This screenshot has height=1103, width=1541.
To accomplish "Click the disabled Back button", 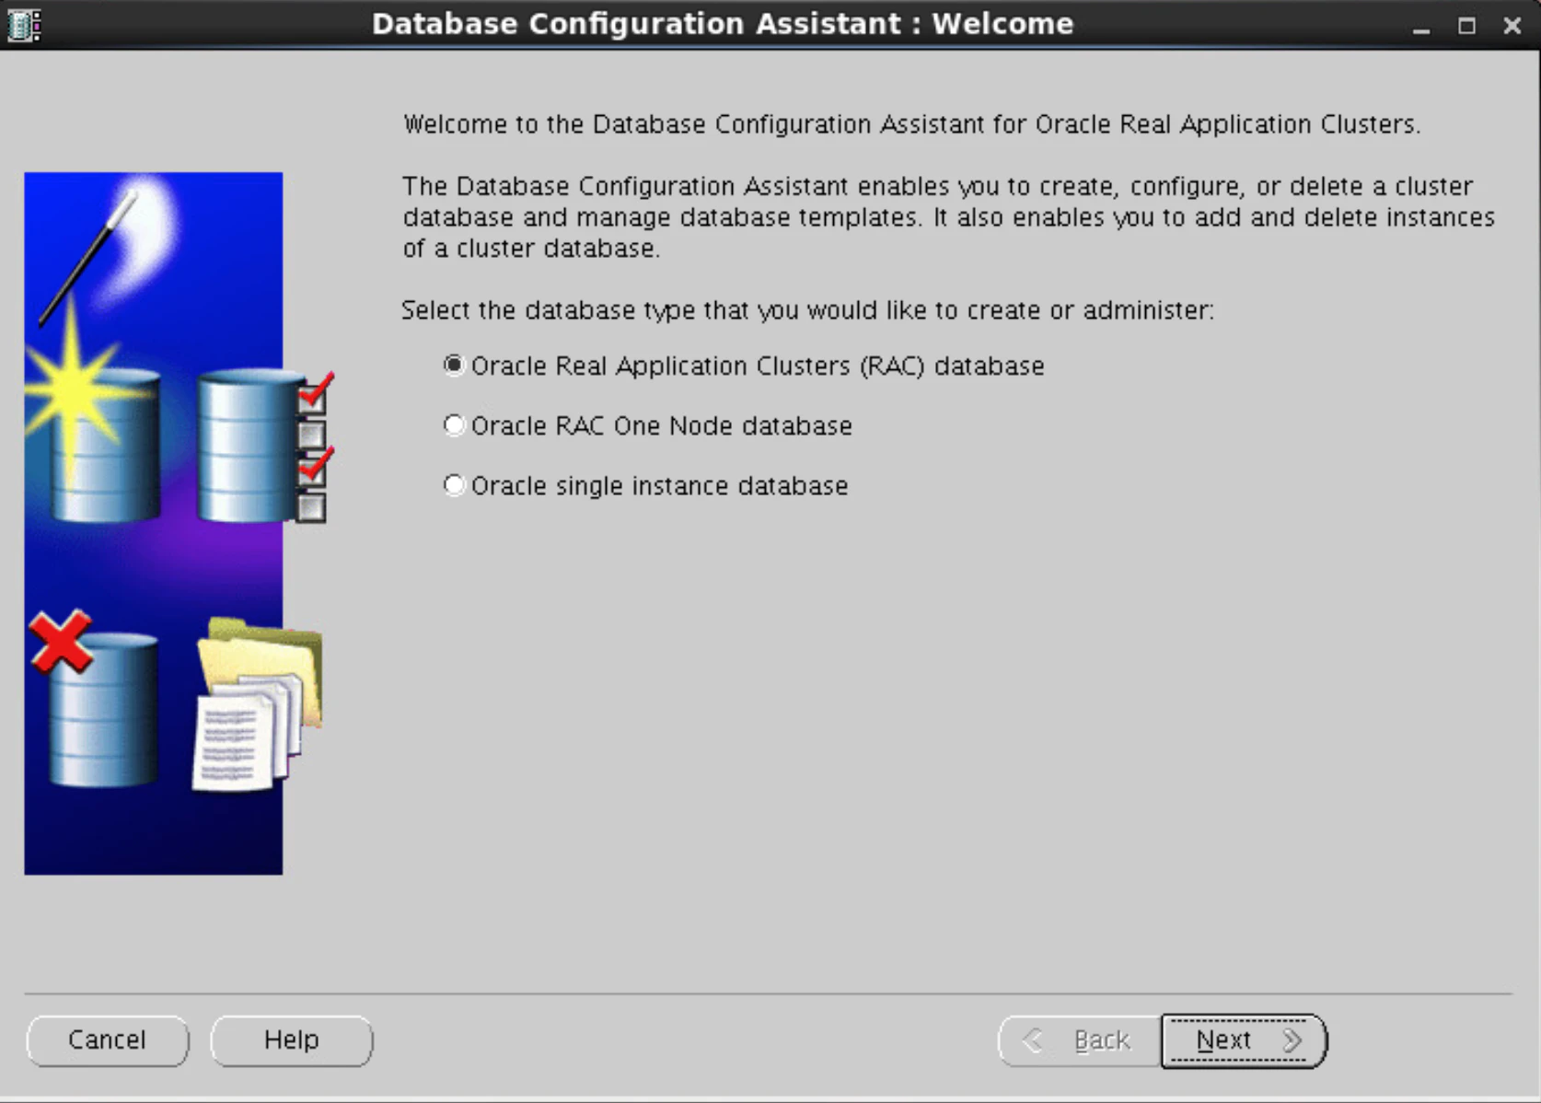I will point(1080,1040).
